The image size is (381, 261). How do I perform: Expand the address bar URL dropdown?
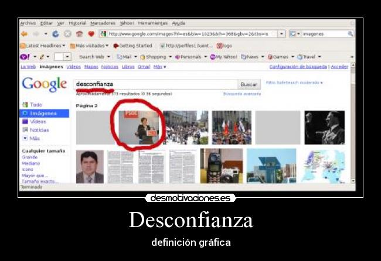(281, 34)
